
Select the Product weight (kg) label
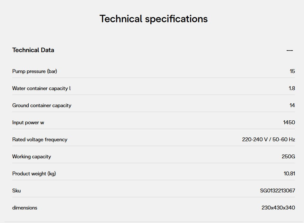click(34, 174)
